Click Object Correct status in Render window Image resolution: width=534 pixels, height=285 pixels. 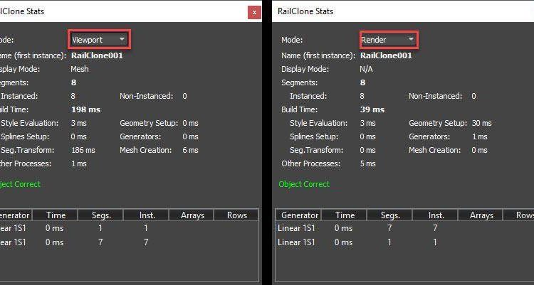[x=304, y=184]
